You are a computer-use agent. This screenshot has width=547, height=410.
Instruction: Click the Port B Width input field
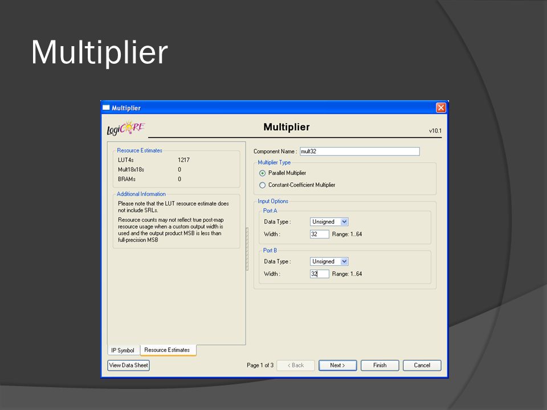click(x=319, y=274)
